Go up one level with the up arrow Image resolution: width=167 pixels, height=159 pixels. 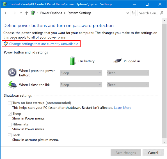pos(27,13)
